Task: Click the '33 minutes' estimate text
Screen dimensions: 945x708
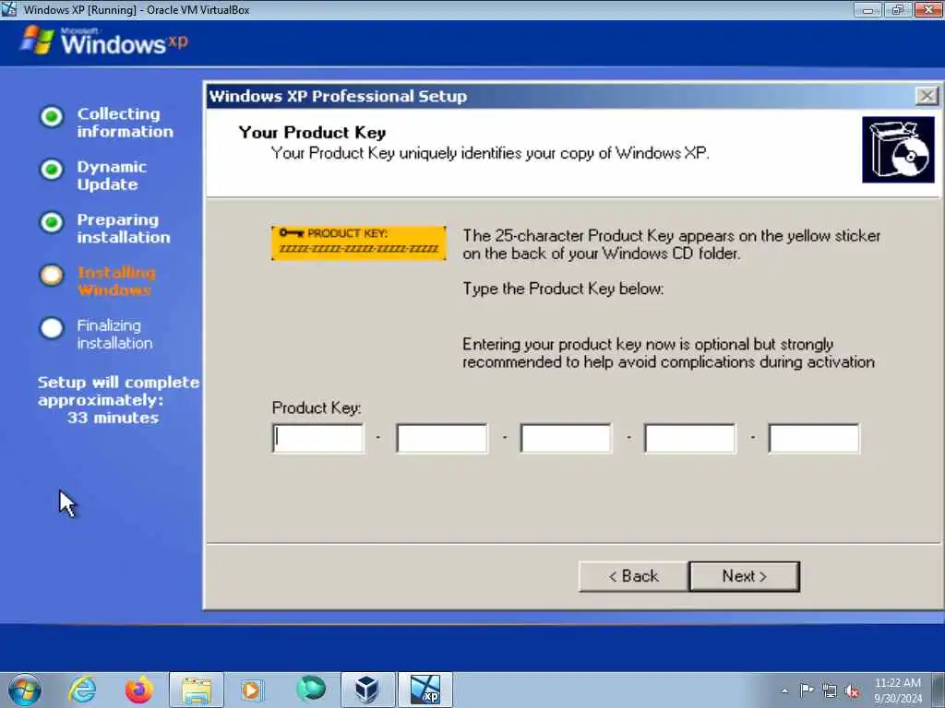Action: click(113, 418)
